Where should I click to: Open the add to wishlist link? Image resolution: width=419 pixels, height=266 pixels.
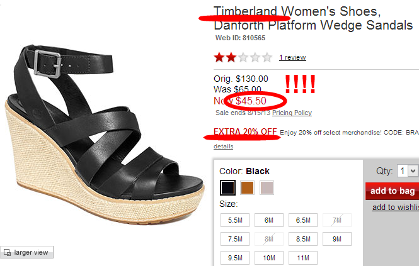396,207
